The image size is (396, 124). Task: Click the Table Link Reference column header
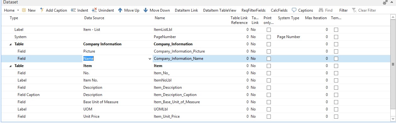click(239, 20)
